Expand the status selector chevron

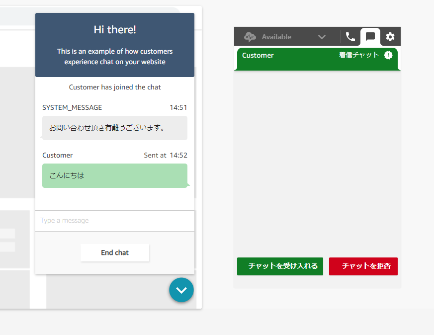point(322,36)
